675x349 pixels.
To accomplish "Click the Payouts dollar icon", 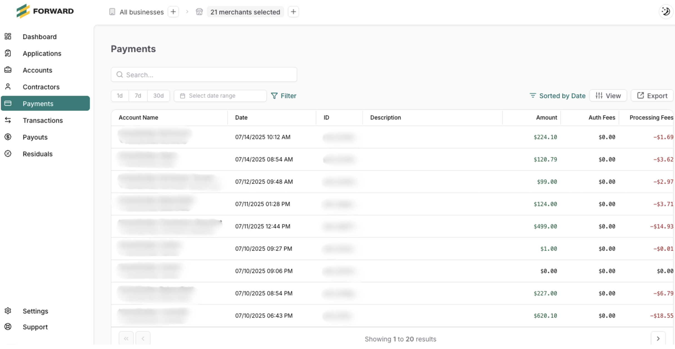I will [x=8, y=137].
